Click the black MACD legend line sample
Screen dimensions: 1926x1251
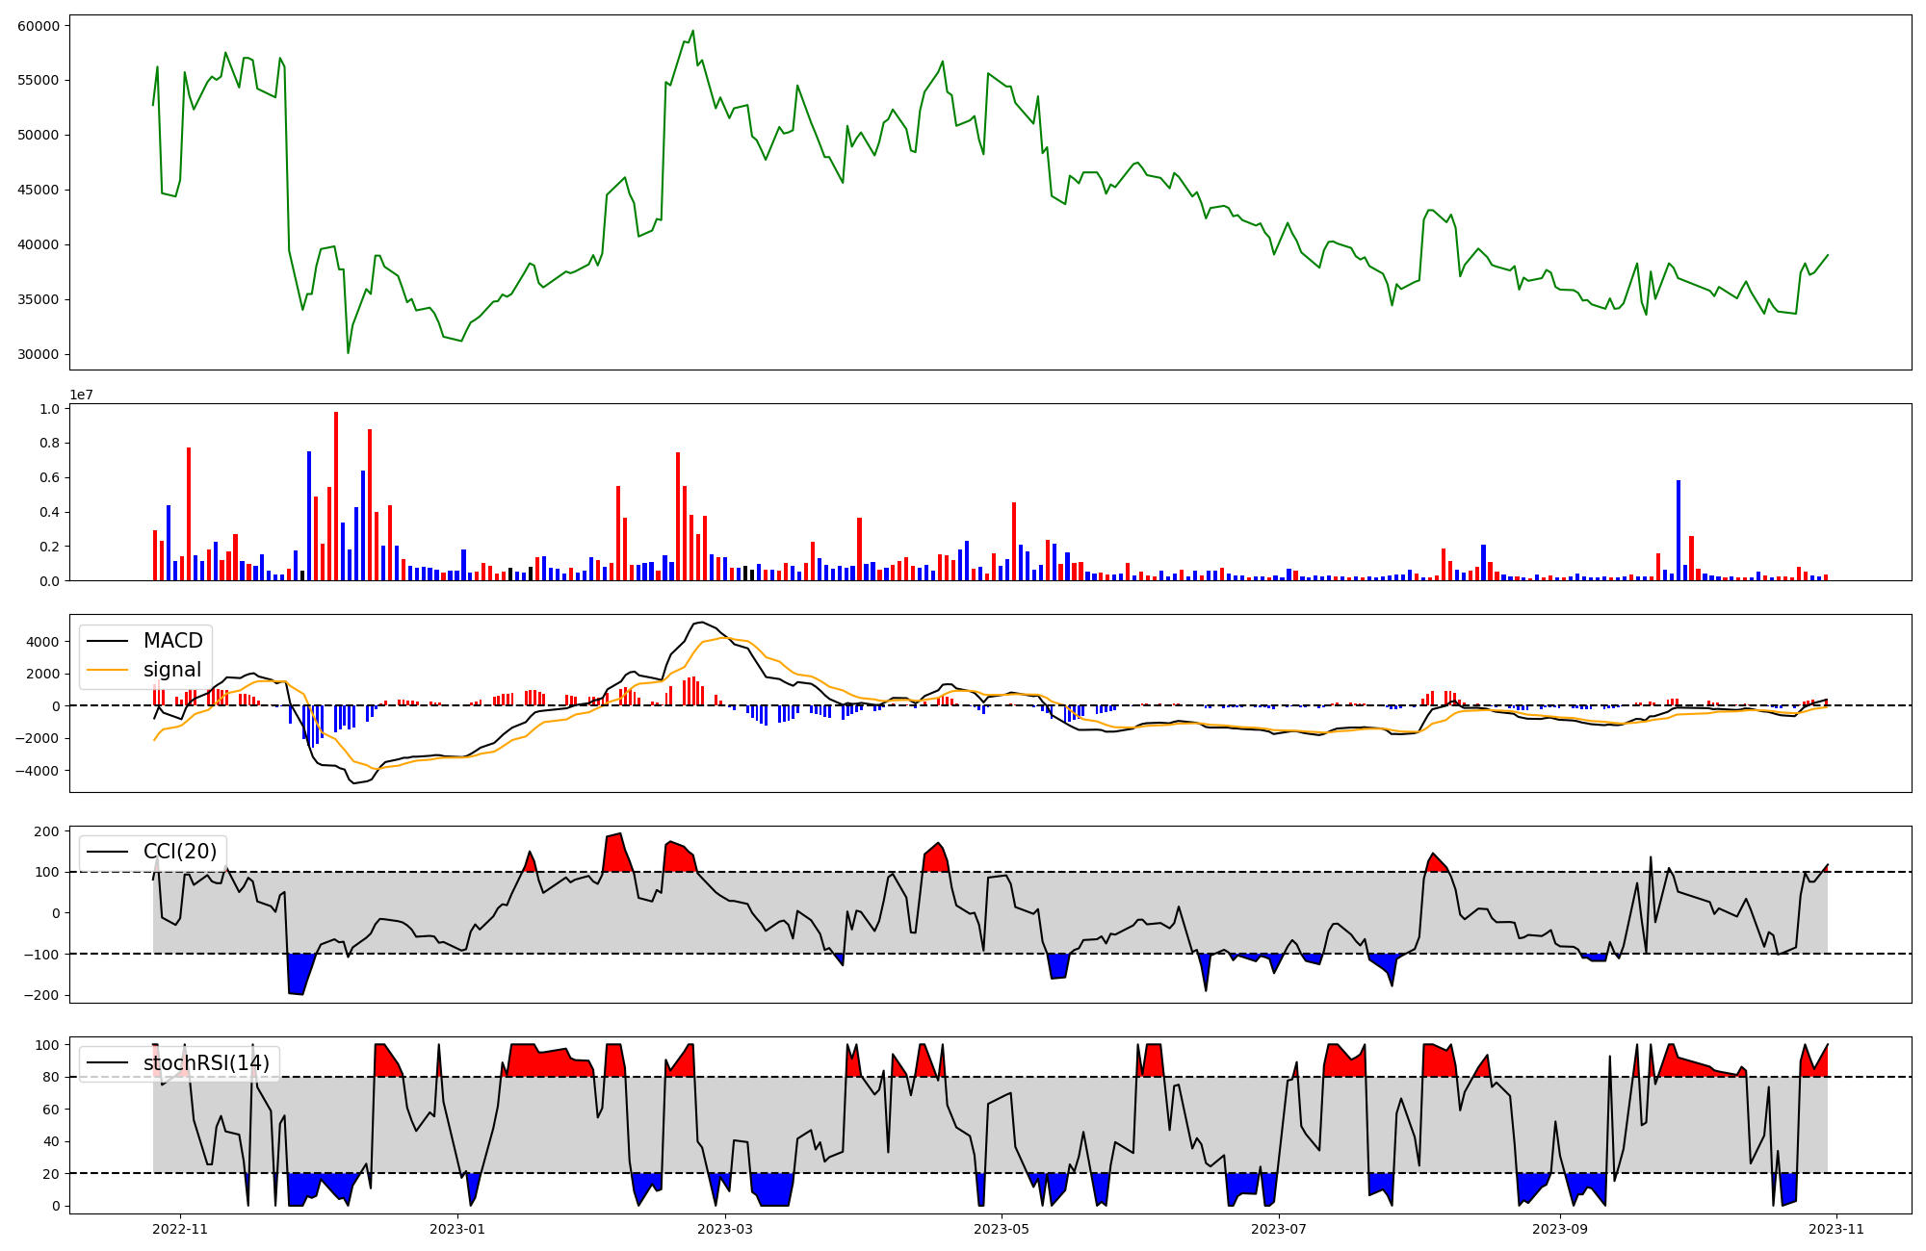107,641
